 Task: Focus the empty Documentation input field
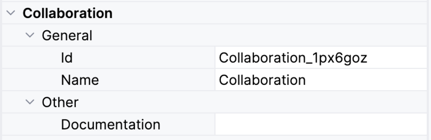click(x=320, y=125)
